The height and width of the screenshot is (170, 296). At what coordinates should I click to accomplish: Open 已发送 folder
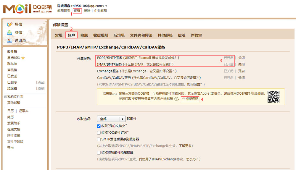[x=12, y=76]
